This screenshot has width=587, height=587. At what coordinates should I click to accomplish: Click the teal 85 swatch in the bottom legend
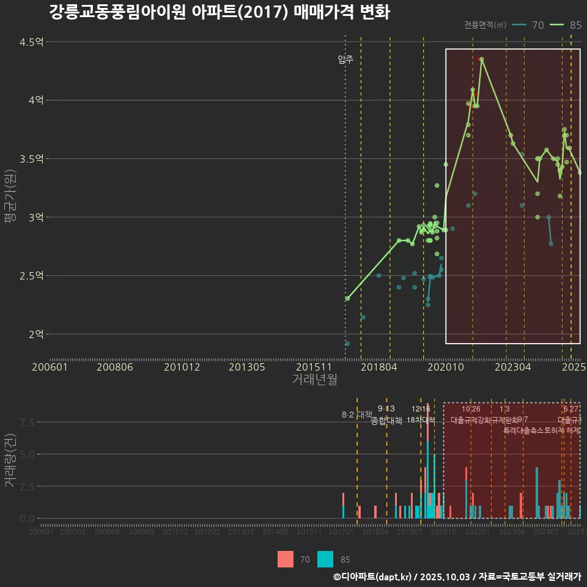(326, 559)
